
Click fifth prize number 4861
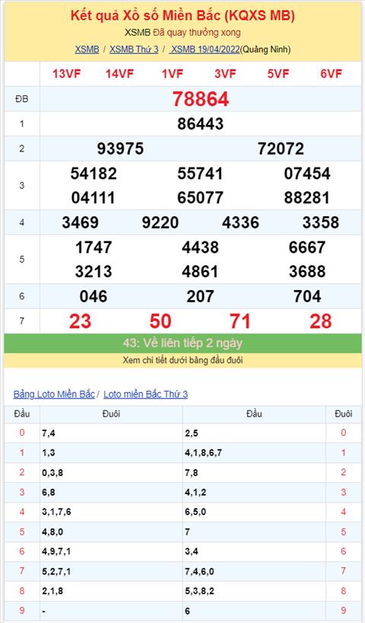[200, 272]
